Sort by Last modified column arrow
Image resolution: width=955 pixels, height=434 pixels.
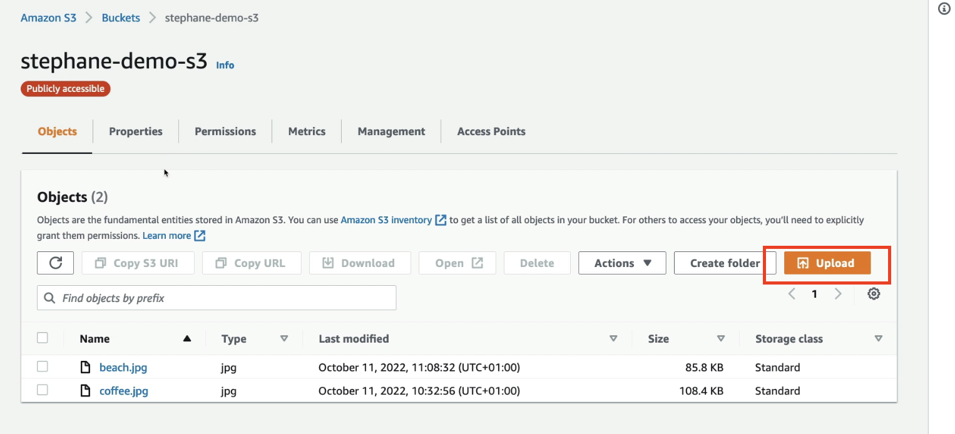(x=613, y=339)
